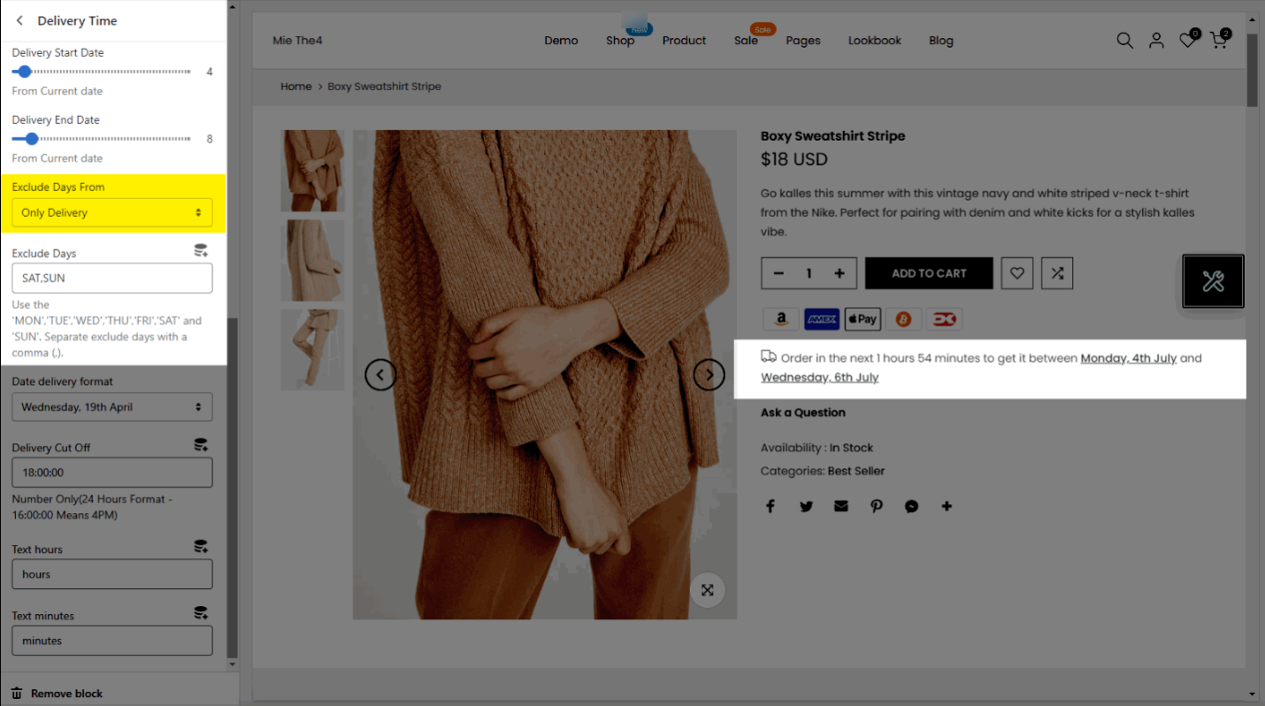Viewport: 1265px width, 706px height.
Task: Click dynamic source icon for Text minutes
Action: tap(201, 613)
